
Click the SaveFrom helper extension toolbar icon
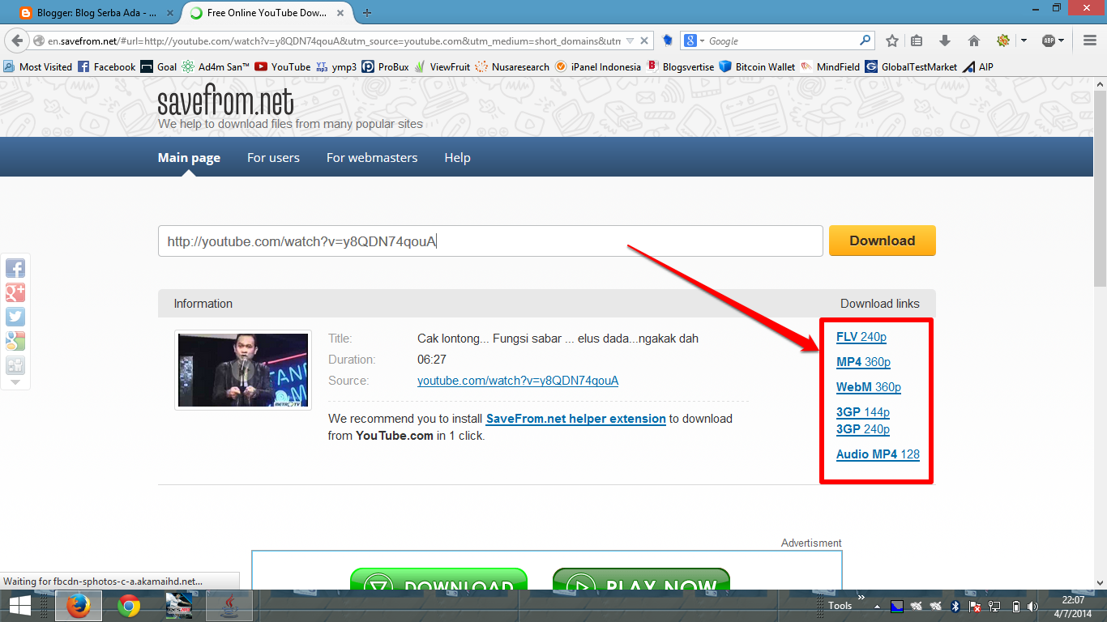(x=1003, y=40)
